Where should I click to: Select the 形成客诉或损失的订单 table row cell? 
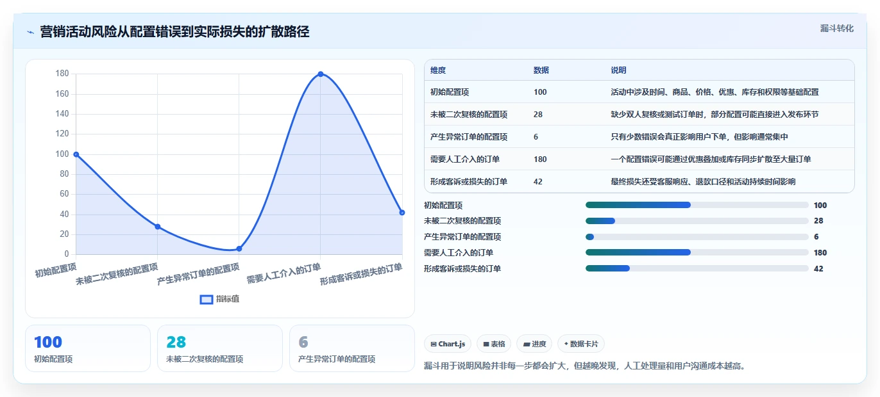(469, 182)
